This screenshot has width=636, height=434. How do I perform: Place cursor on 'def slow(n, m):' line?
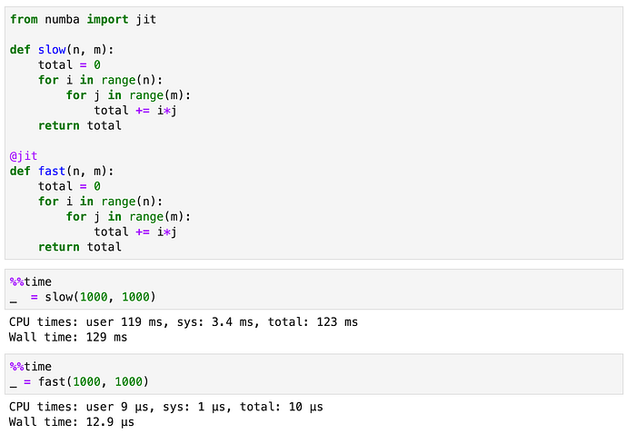point(62,50)
